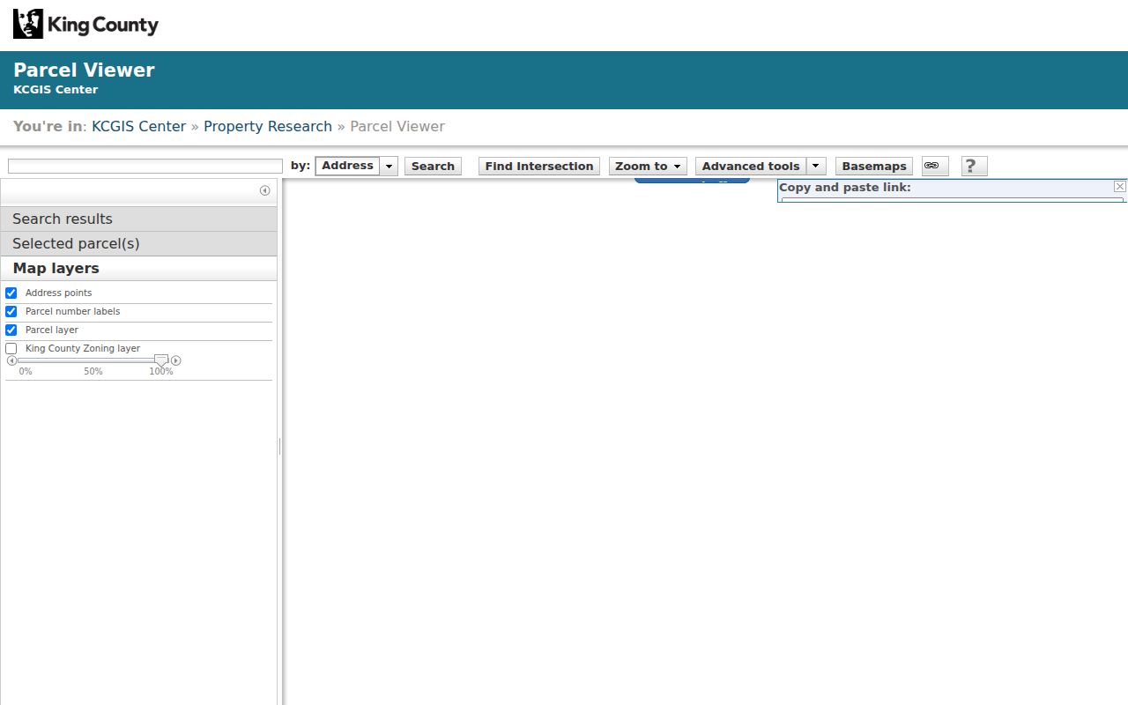Click the Search button
The height and width of the screenshot is (705, 1128).
[x=433, y=166]
